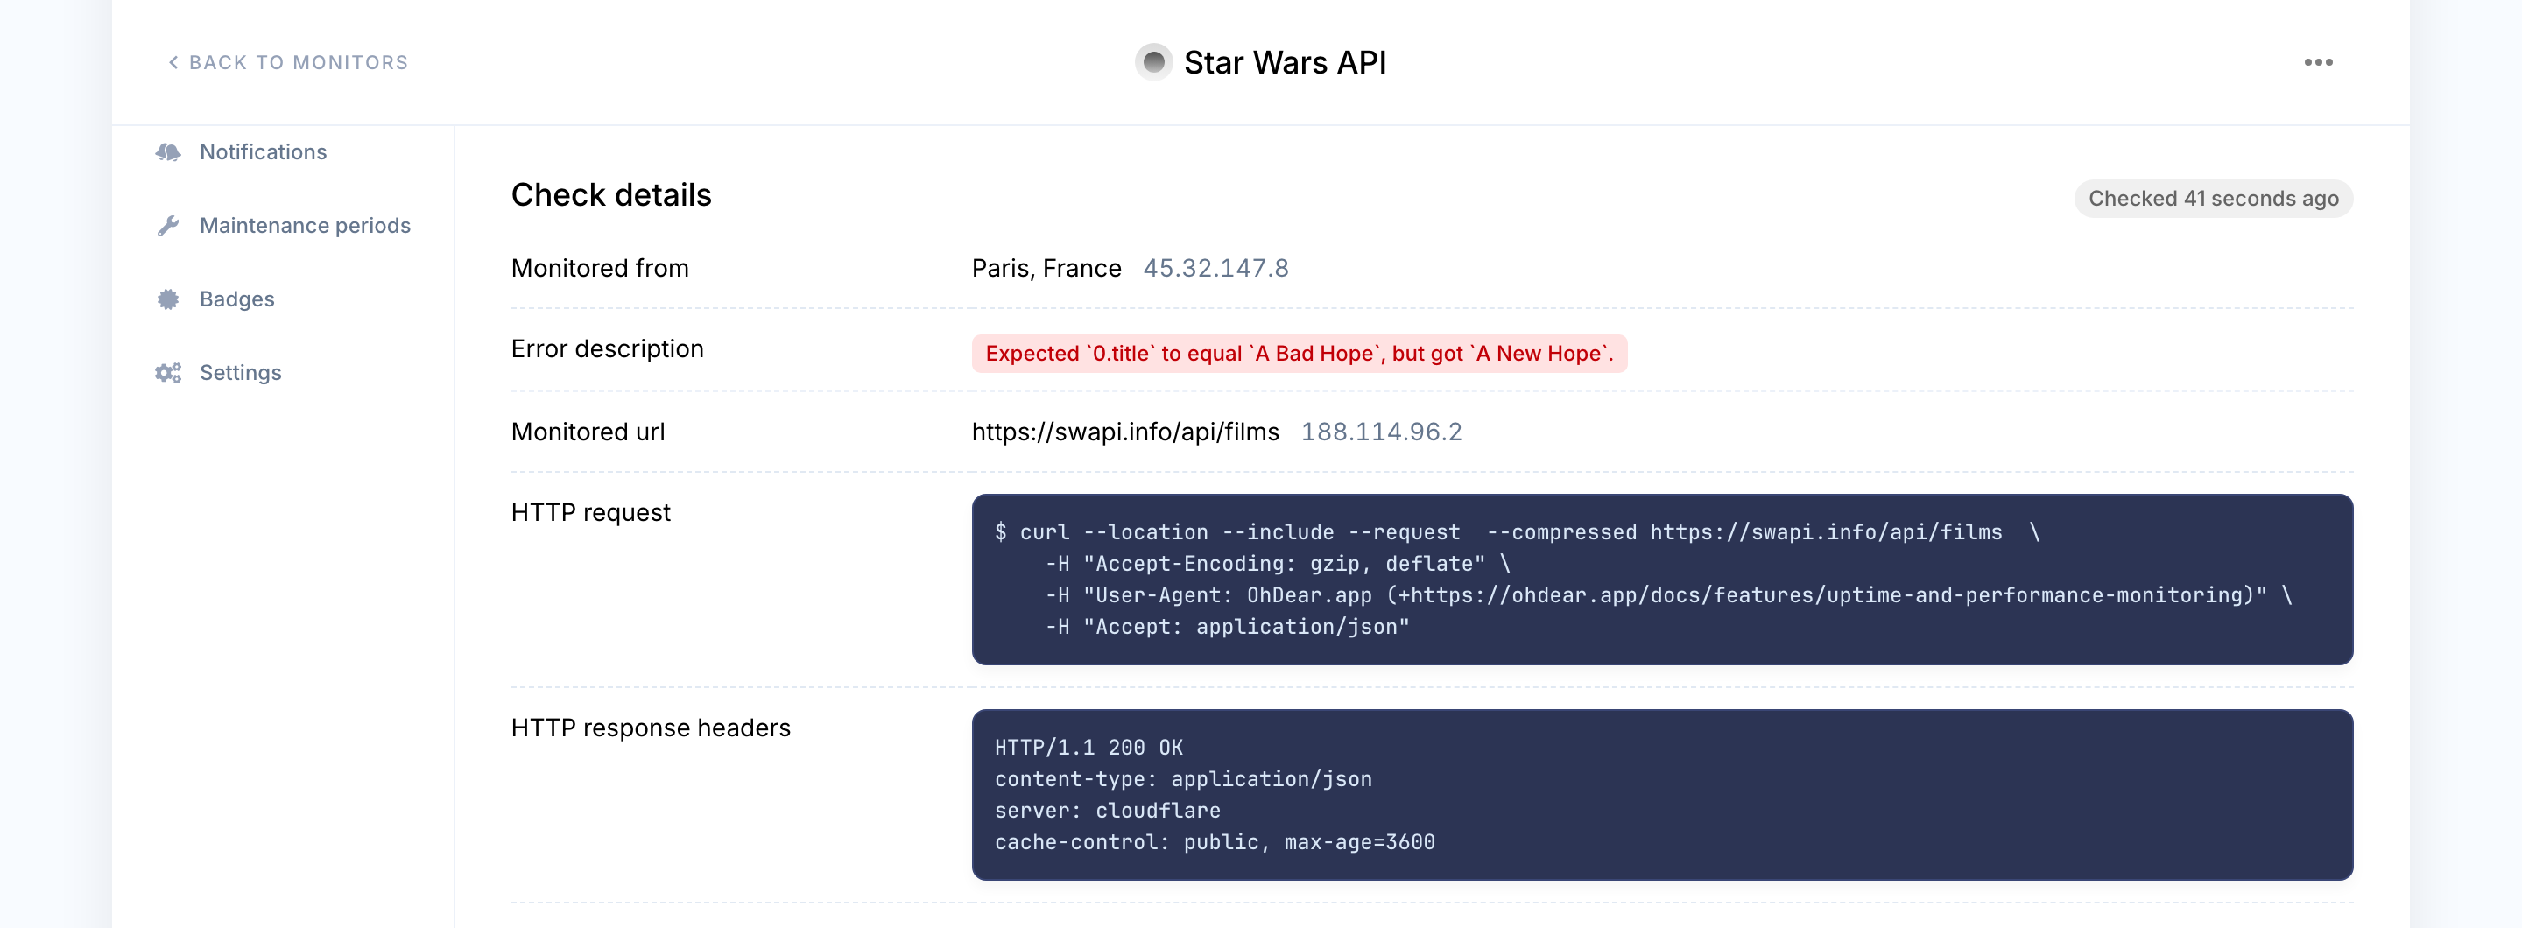Image resolution: width=2522 pixels, height=928 pixels.
Task: Click the monitored URL https://swapi.info/api/films
Action: tap(1125, 432)
